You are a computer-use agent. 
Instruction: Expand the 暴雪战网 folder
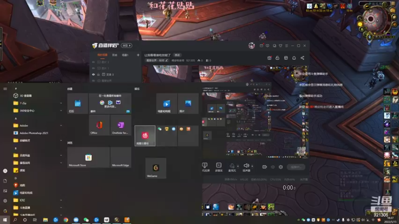(x=61, y=163)
